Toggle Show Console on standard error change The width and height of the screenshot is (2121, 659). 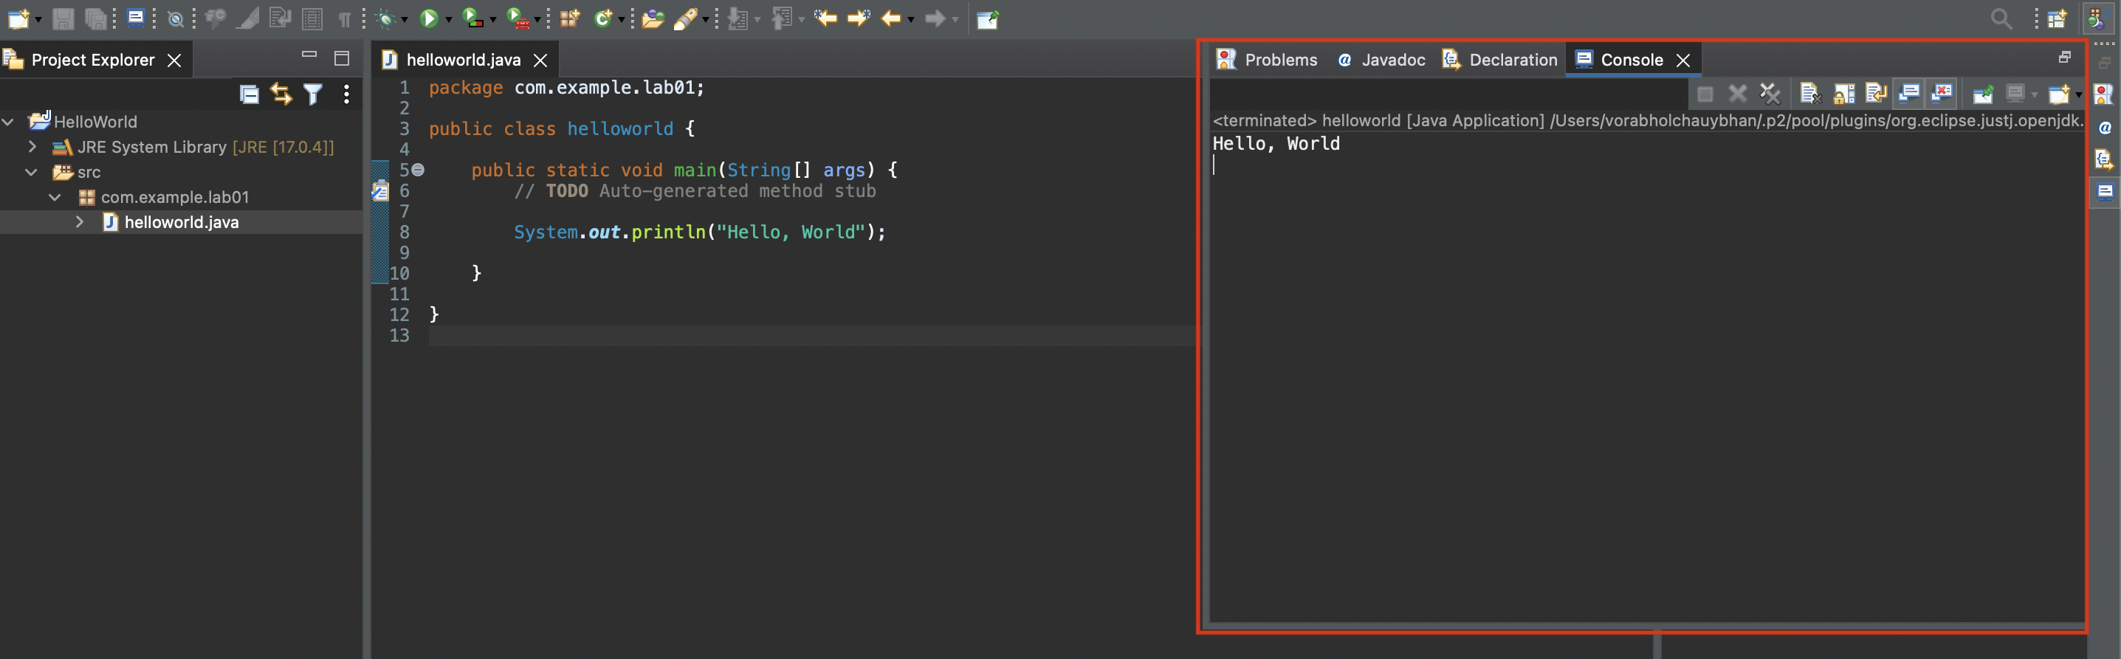[x=1942, y=94]
